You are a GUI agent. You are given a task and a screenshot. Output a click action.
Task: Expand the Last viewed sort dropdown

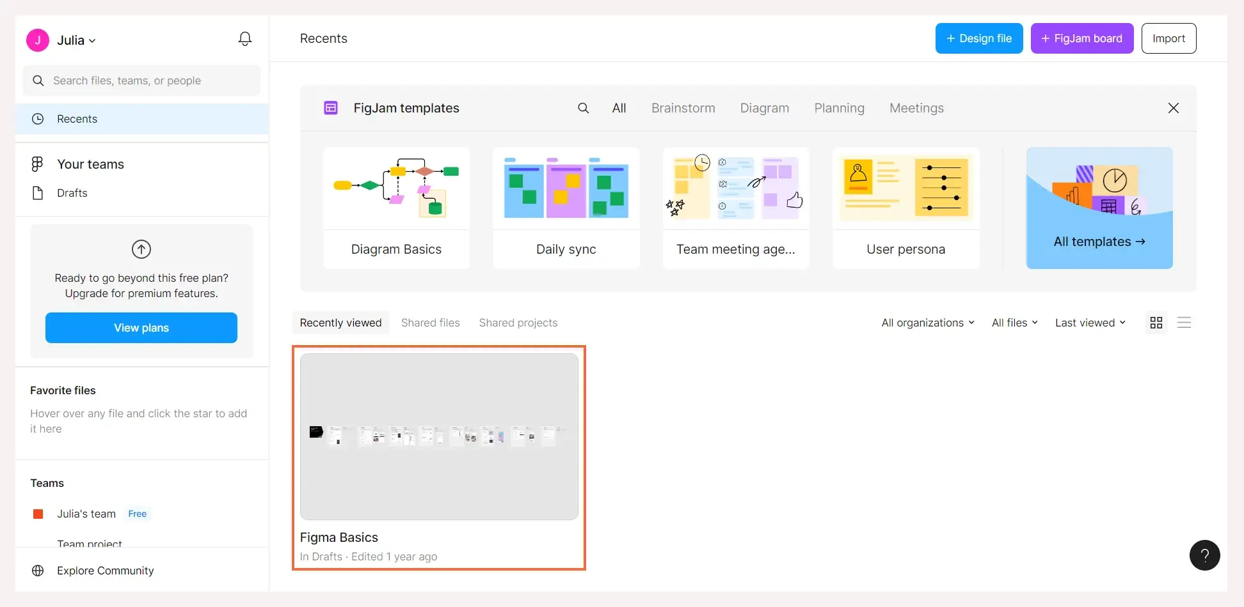tap(1090, 323)
